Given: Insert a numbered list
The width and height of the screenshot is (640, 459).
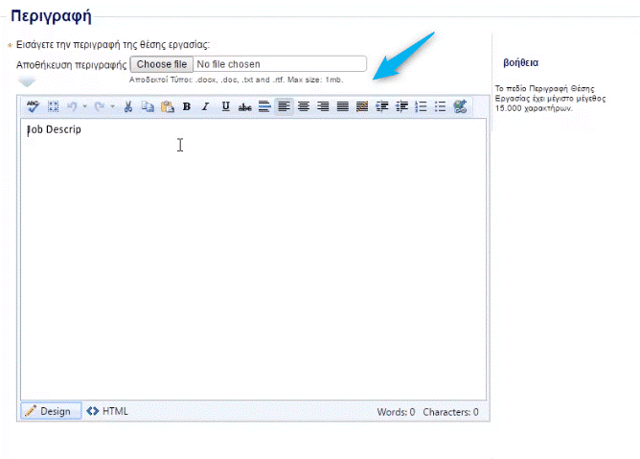Looking at the screenshot, I should coord(421,106).
